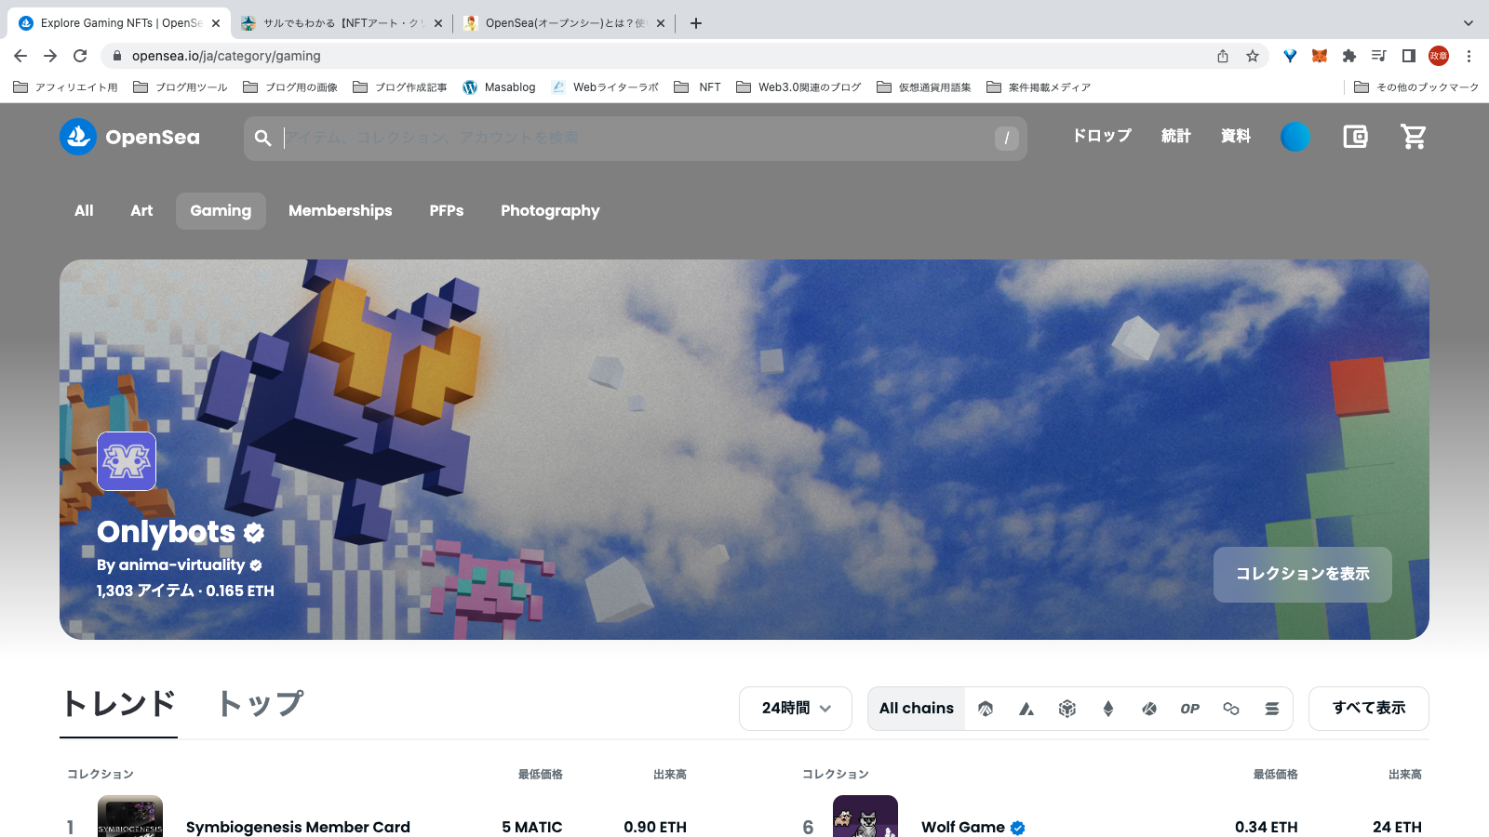
Task: Filter by Avalanche chain icon
Action: click(1026, 709)
